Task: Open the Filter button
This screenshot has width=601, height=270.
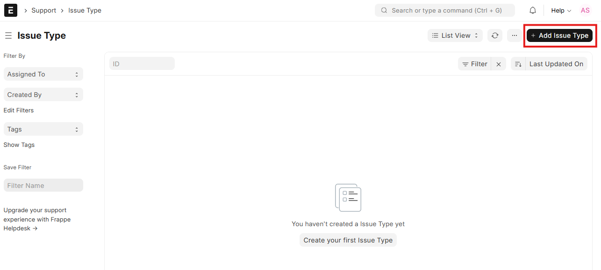Action: (474, 64)
